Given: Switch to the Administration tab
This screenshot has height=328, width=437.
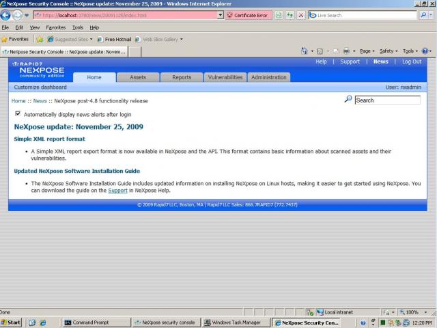Looking at the screenshot, I should click(x=269, y=77).
